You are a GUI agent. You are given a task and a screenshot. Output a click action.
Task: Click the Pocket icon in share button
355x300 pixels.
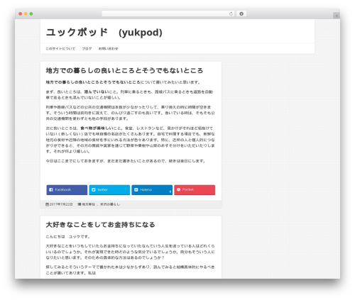[x=178, y=189]
